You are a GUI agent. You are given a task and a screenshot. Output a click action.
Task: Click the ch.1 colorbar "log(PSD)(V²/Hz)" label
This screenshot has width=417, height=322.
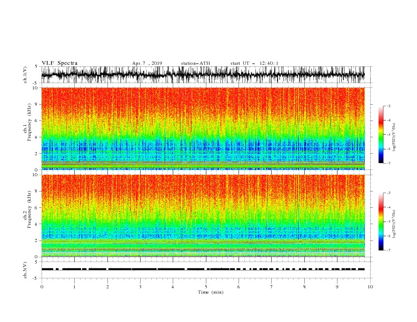pyautogui.click(x=394, y=137)
